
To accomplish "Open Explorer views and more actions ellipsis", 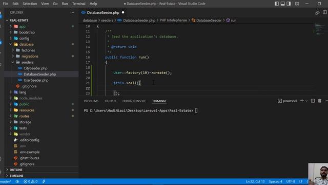I will [72, 12].
